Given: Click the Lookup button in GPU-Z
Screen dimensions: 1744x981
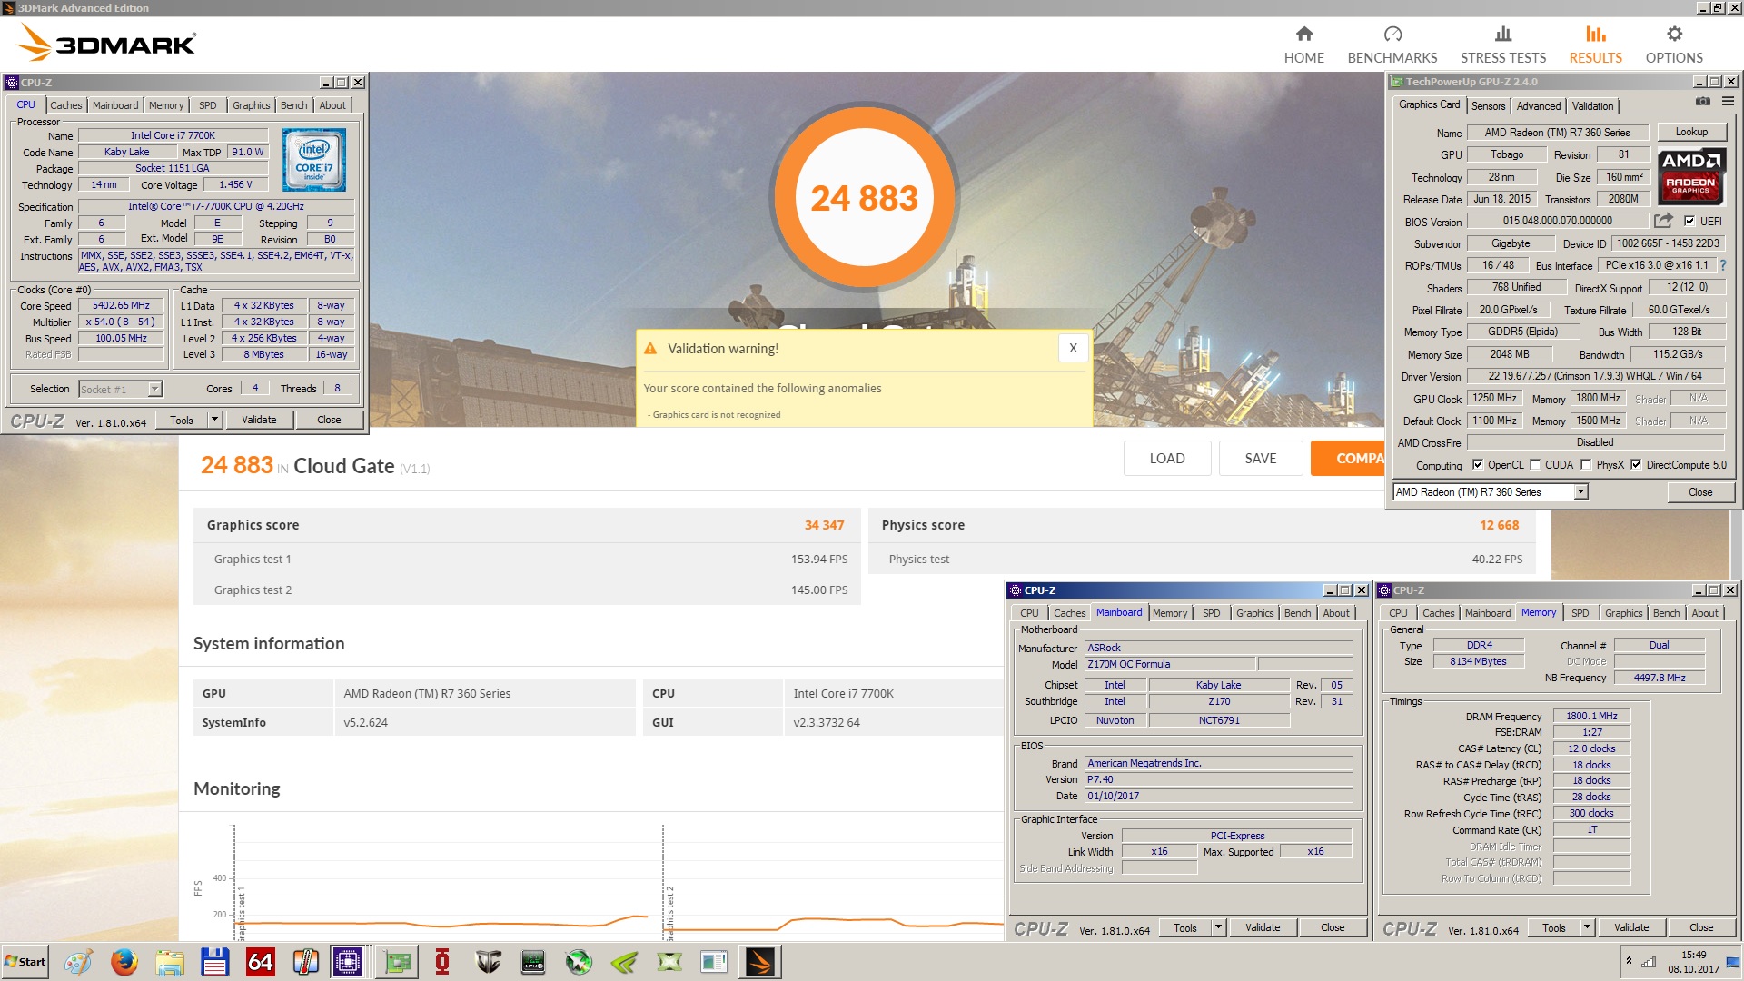Looking at the screenshot, I should tap(1691, 132).
